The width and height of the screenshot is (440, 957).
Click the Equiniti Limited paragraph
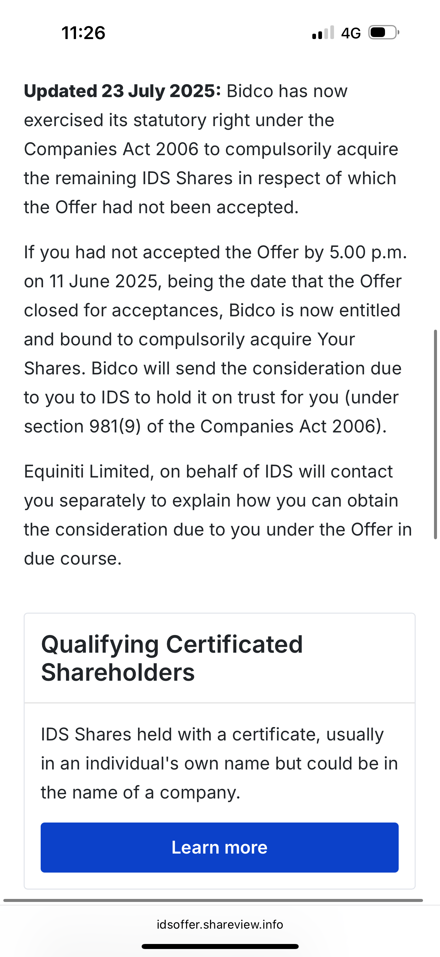[x=218, y=515]
